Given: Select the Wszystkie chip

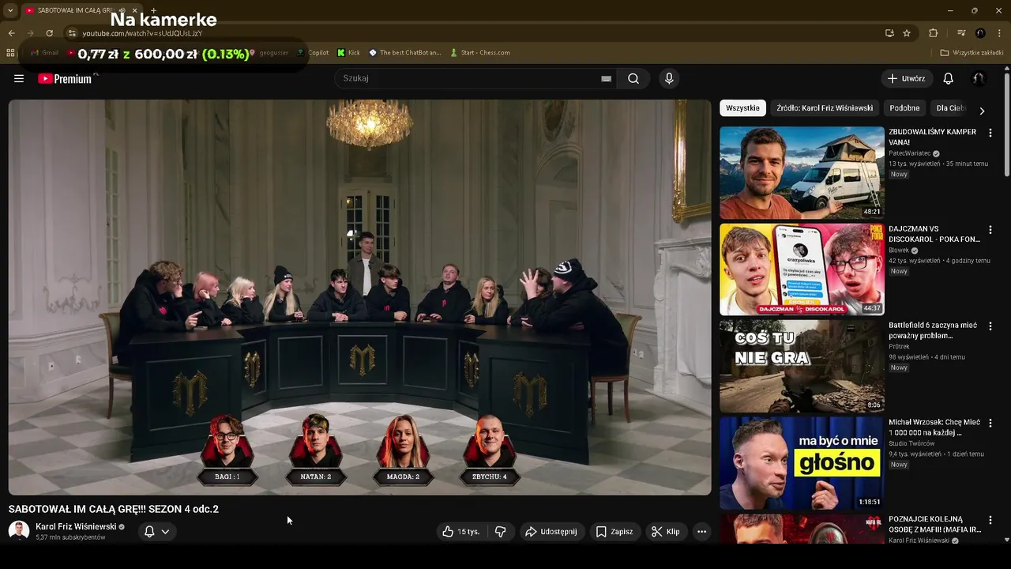Looking at the screenshot, I should pyautogui.click(x=742, y=108).
